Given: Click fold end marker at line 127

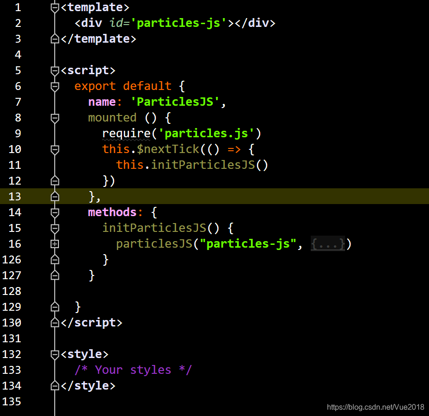Looking at the screenshot, I should pos(55,275).
